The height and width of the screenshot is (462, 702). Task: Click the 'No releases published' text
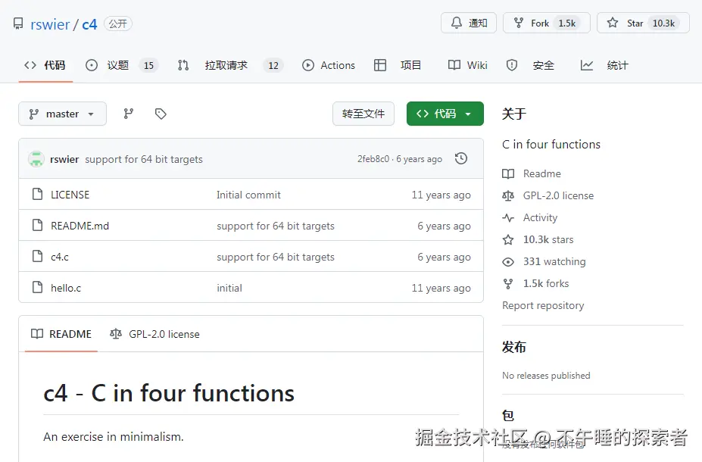(546, 375)
